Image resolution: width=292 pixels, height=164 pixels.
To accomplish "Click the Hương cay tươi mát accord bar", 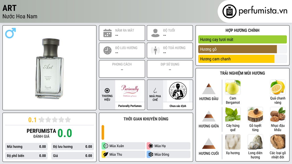I will coord(242,39).
